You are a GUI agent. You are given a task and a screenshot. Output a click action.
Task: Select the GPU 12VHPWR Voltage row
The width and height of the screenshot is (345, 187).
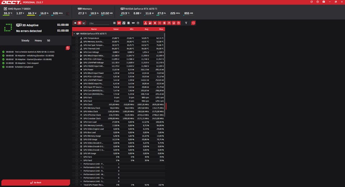119,62
